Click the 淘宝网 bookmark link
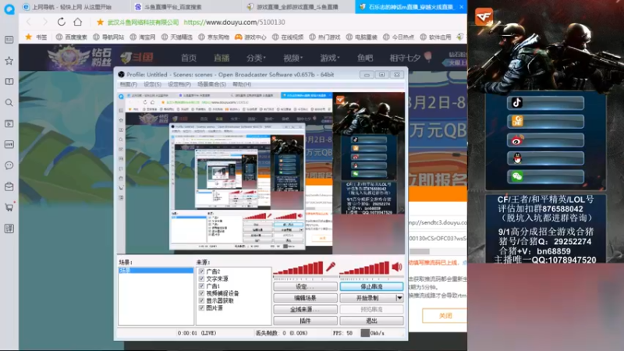Image resolution: width=624 pixels, height=351 pixels. [143, 37]
